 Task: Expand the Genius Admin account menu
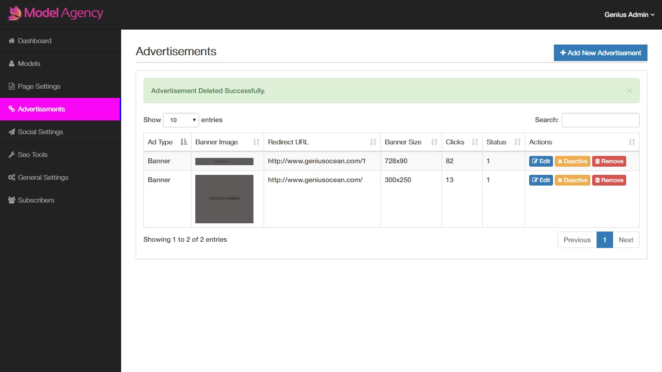[629, 15]
